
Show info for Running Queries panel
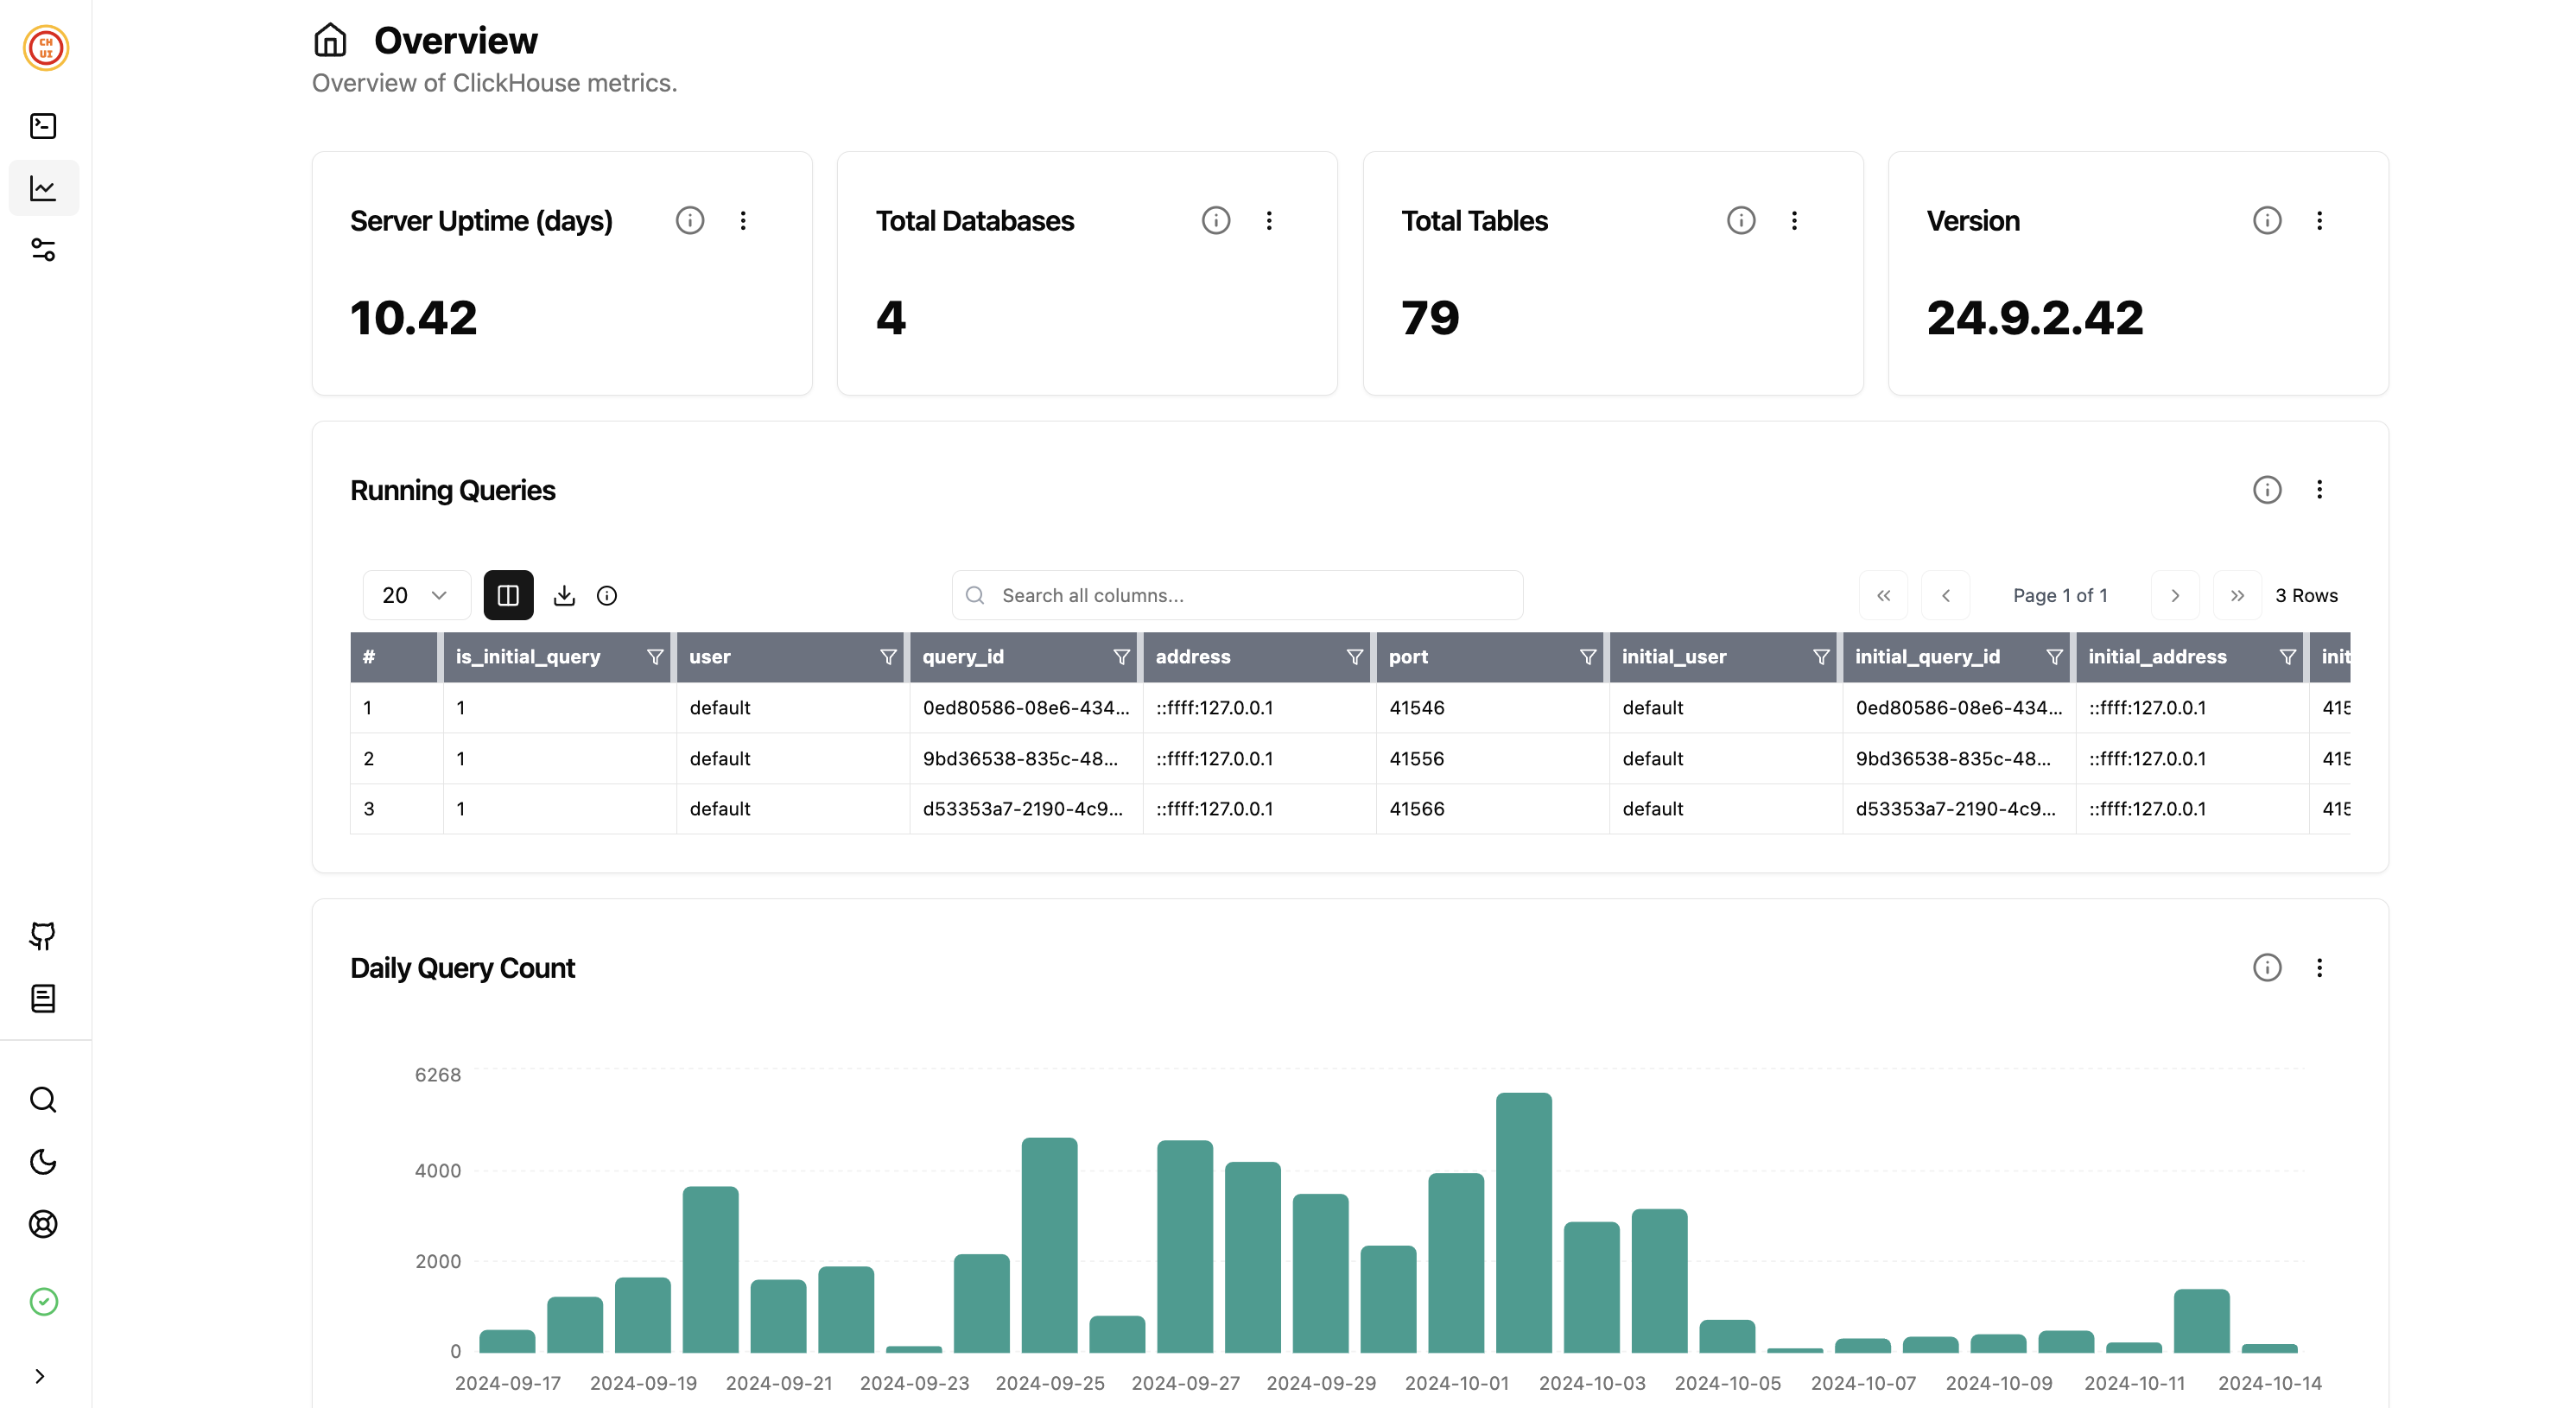[2267, 490]
